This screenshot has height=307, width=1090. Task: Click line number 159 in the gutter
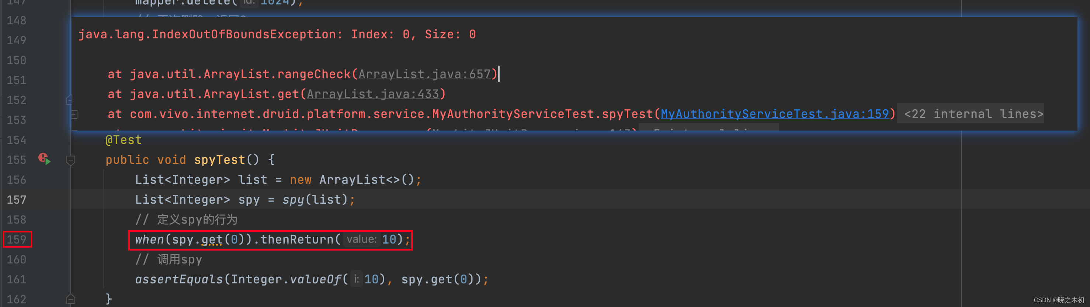tap(17, 240)
